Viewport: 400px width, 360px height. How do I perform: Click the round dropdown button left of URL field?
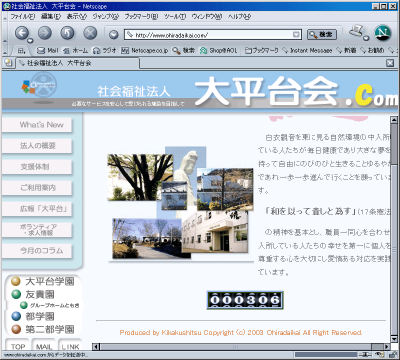(x=114, y=34)
